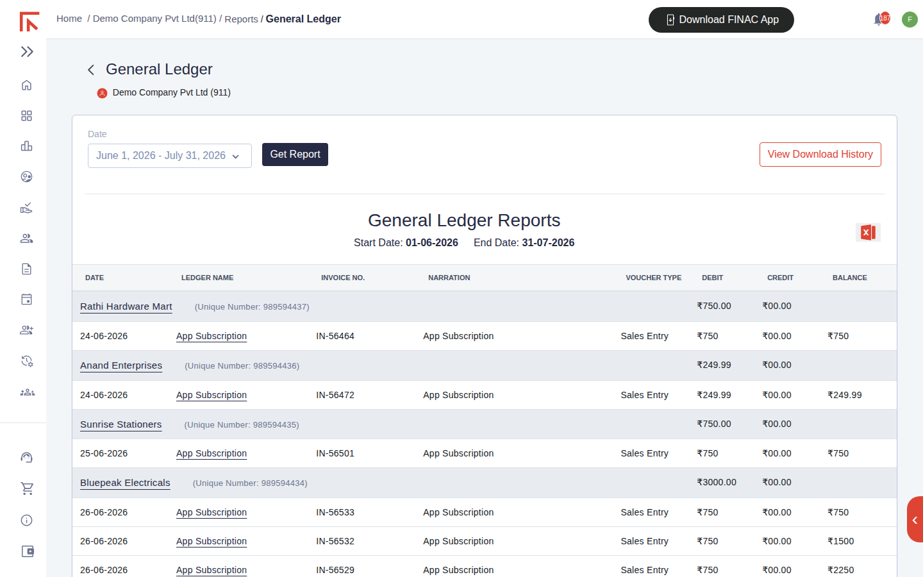Open the wallet icon in sidebar
Screen dimensions: 923x577
28,551
